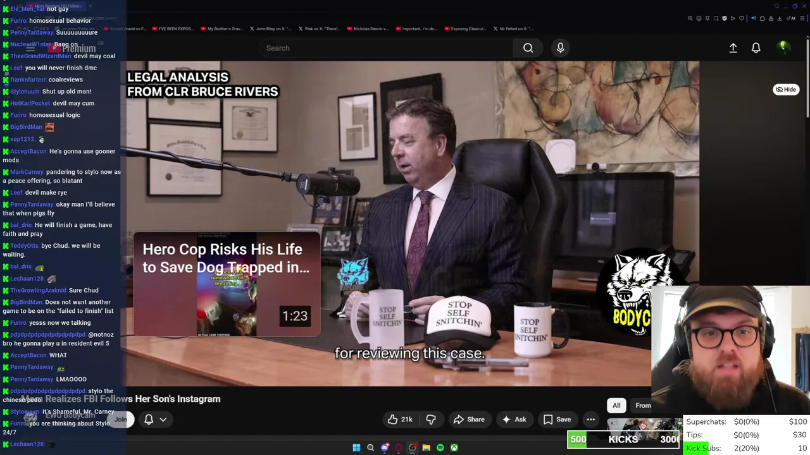Click the download arrow icon in browser toolbar

(779, 18)
